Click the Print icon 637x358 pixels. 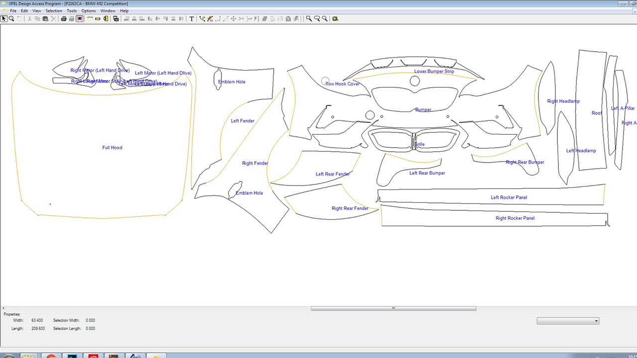click(x=64, y=18)
